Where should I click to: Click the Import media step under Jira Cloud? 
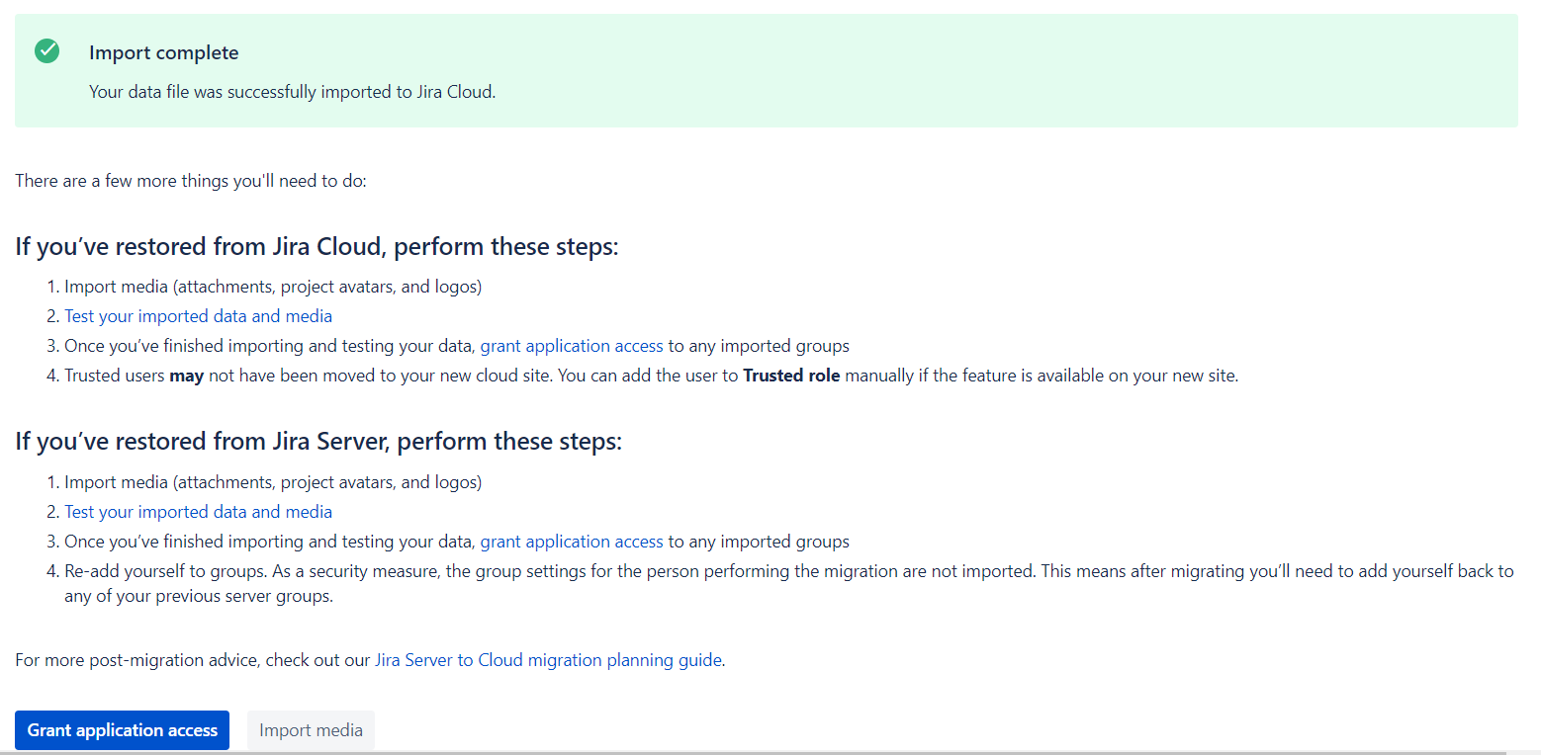click(273, 288)
